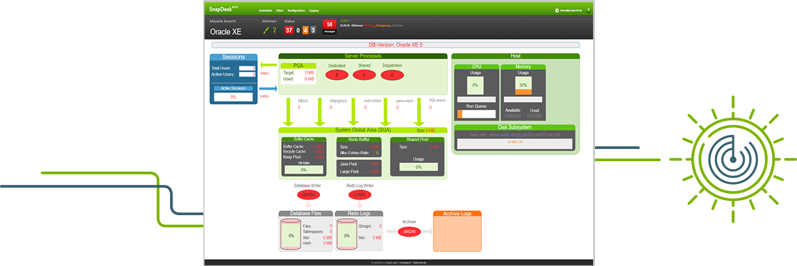
Task: Click the red 37 status counter
Action: (289, 30)
